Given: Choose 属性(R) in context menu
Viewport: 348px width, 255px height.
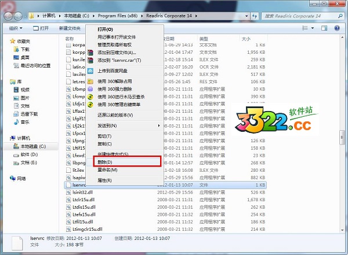Looking at the screenshot, I should coord(125,180).
